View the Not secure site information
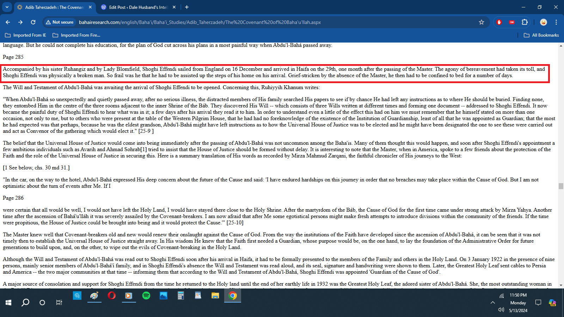This screenshot has height=317, width=564. [x=60, y=22]
